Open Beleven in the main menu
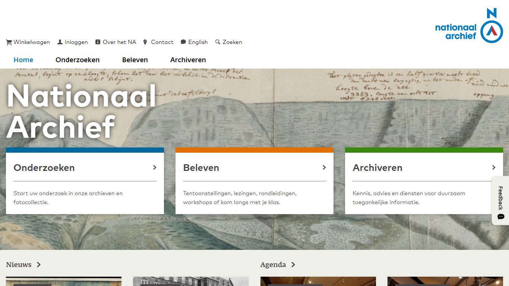Screen dimensions: 509x286 pos(135,60)
